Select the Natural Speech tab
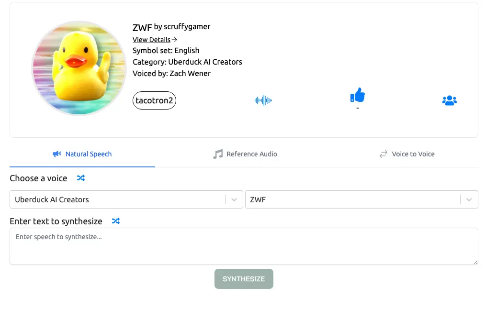This screenshot has height=330, width=485. pos(82,154)
